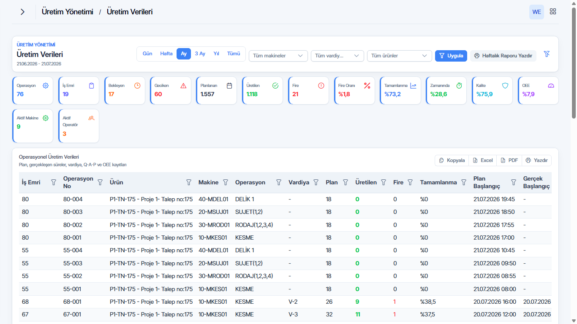
Task: Select the Tümü period option
Action: pyautogui.click(x=234, y=54)
